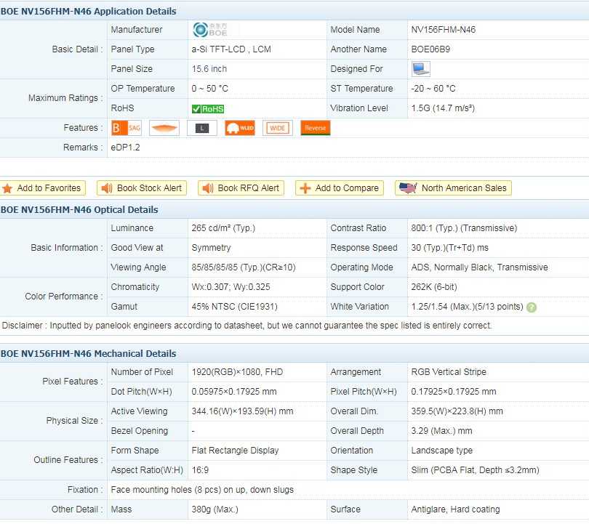
Task: Click the contrast ratio value 800:1 (Typ.) (Transmissive)
Action: click(464, 228)
